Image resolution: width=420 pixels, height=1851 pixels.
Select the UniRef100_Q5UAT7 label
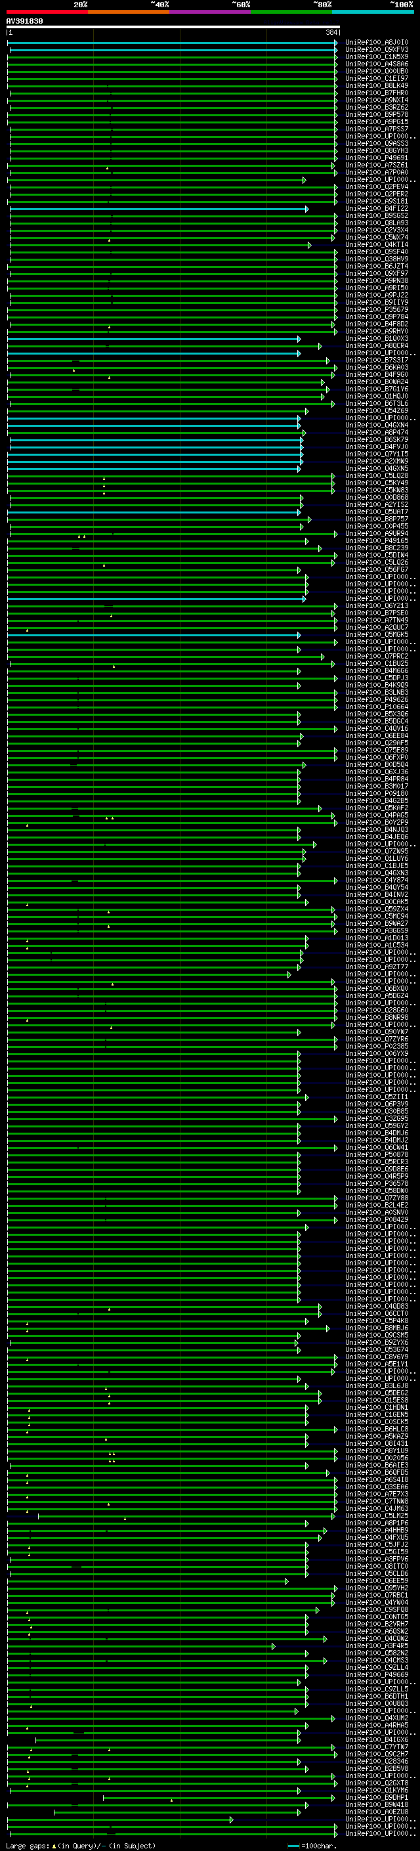(x=377, y=512)
